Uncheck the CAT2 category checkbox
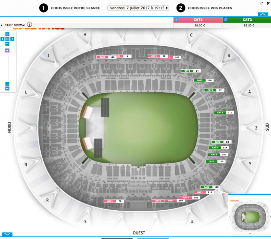This screenshot has width=271, height=239. [x=226, y=20]
